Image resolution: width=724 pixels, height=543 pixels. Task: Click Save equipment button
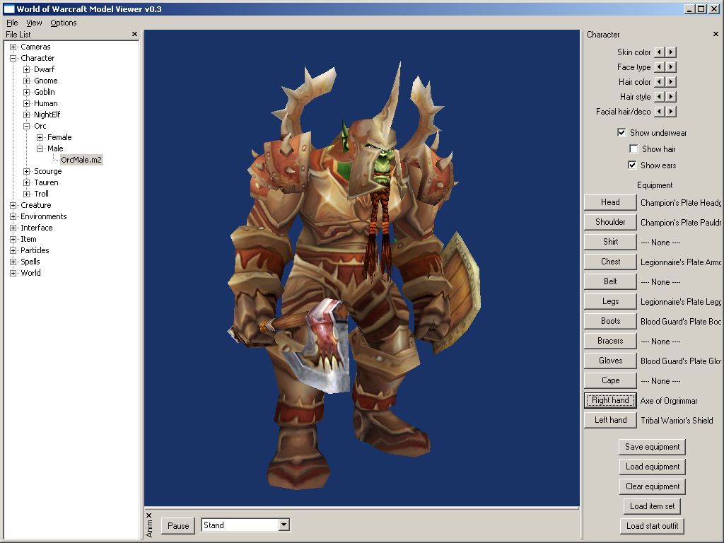653,447
